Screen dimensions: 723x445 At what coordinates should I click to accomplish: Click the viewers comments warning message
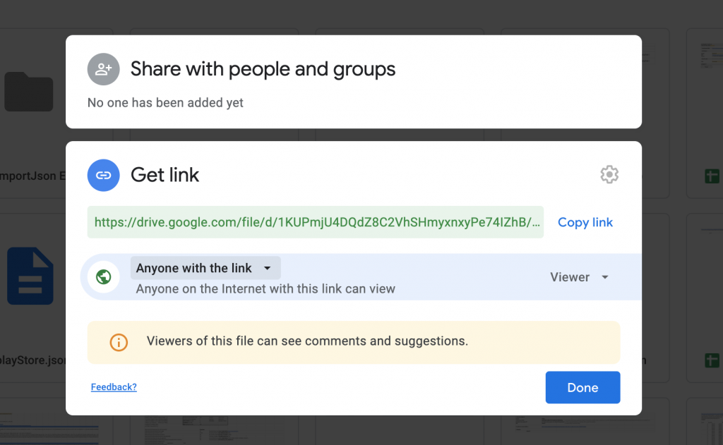point(307,341)
